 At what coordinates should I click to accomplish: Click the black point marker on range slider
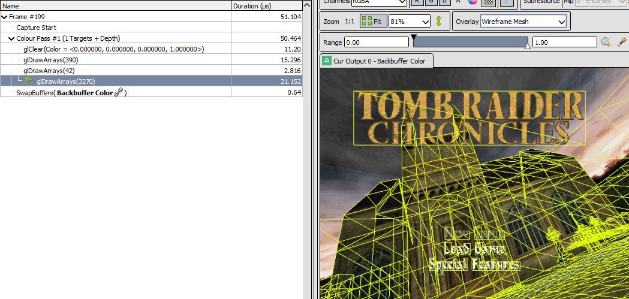pos(414,37)
